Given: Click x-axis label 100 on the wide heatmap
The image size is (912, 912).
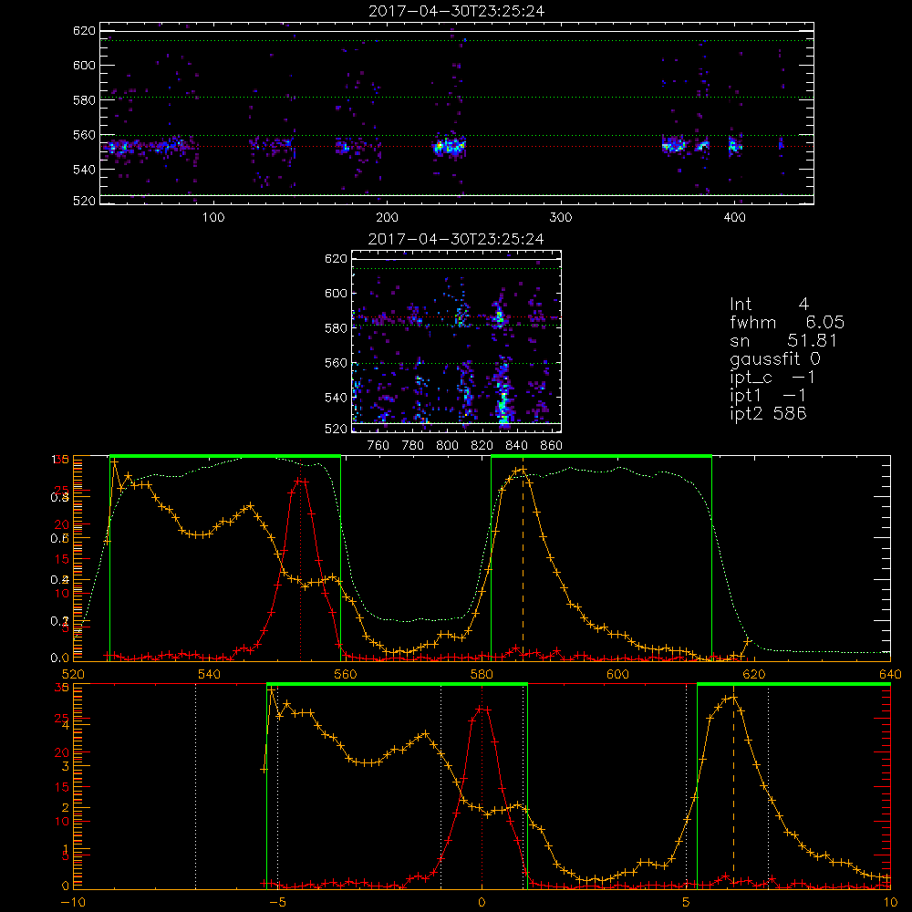Looking at the screenshot, I should pyautogui.click(x=213, y=218).
